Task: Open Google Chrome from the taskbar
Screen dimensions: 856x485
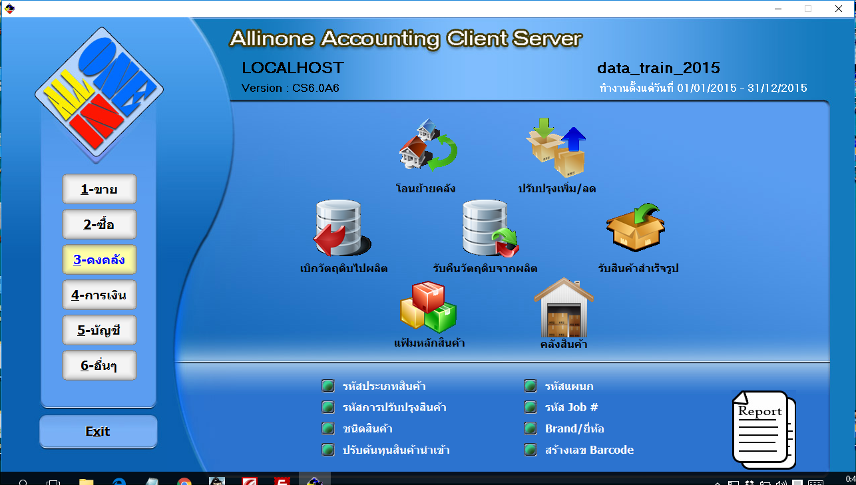Action: click(x=185, y=481)
